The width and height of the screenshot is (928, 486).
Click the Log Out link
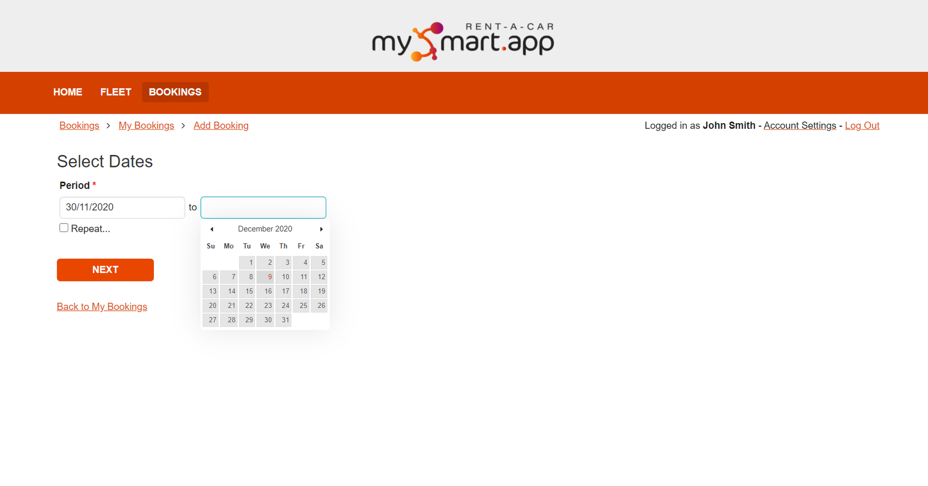click(x=862, y=125)
